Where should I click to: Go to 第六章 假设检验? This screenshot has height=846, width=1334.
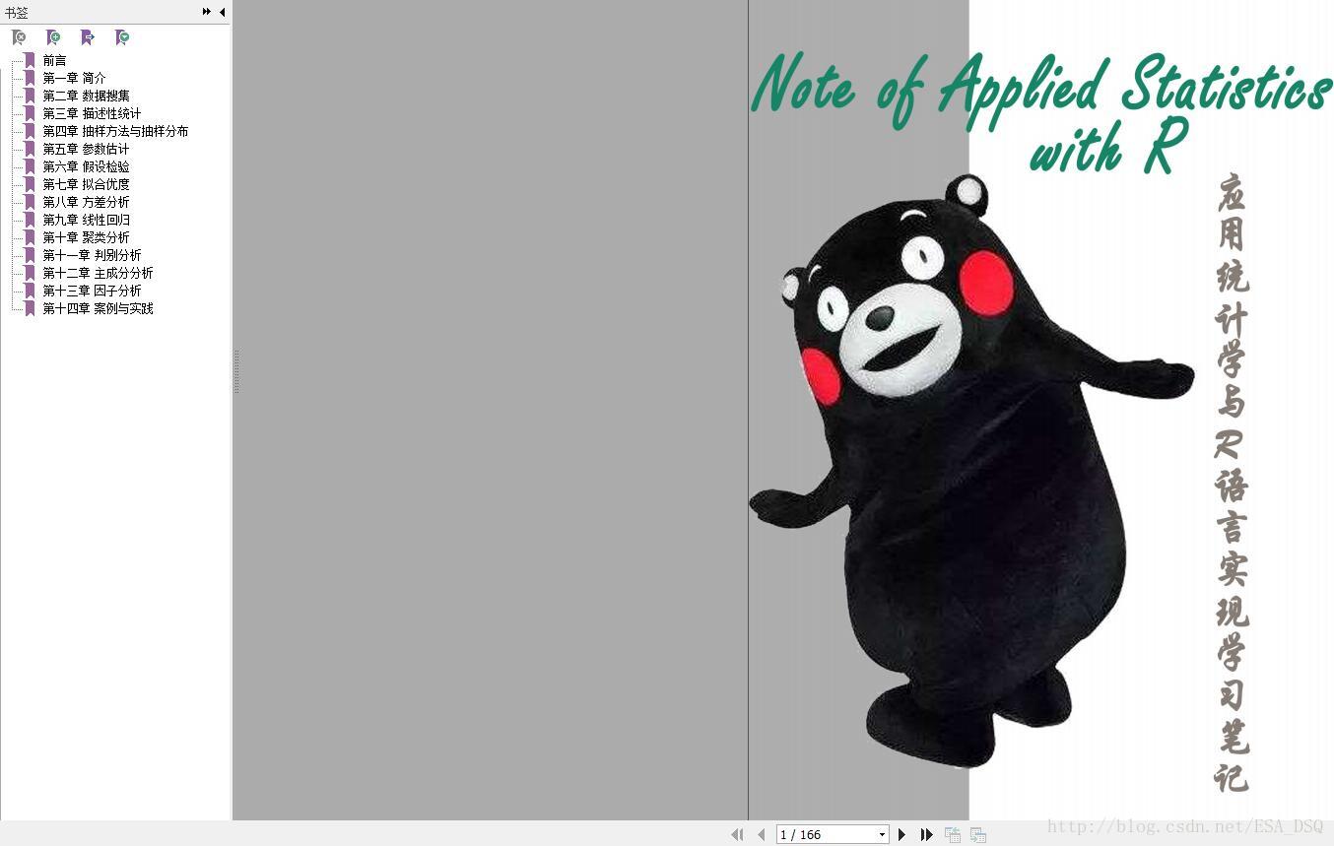(86, 166)
